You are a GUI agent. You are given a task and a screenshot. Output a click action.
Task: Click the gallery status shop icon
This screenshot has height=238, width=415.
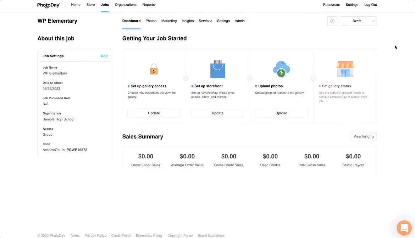[x=345, y=69]
